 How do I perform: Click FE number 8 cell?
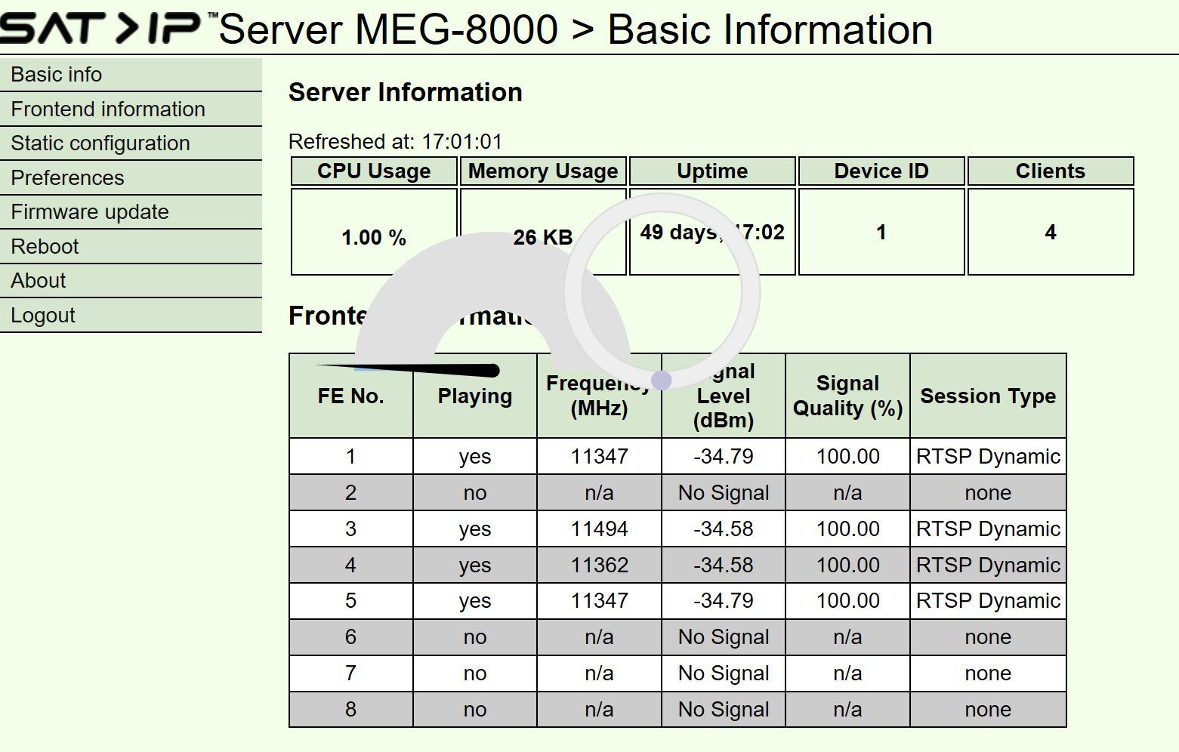click(x=351, y=710)
